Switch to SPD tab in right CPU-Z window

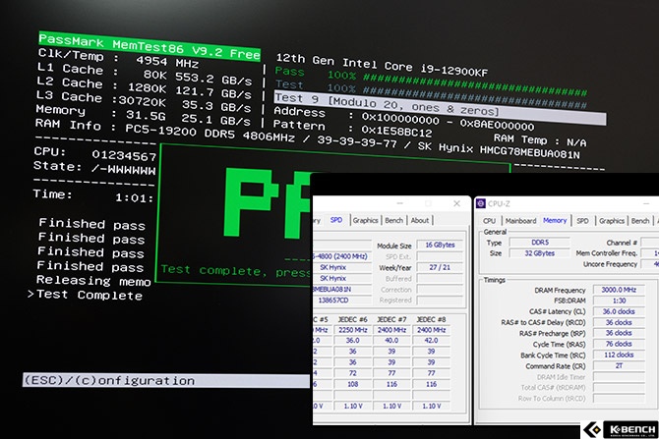click(582, 221)
